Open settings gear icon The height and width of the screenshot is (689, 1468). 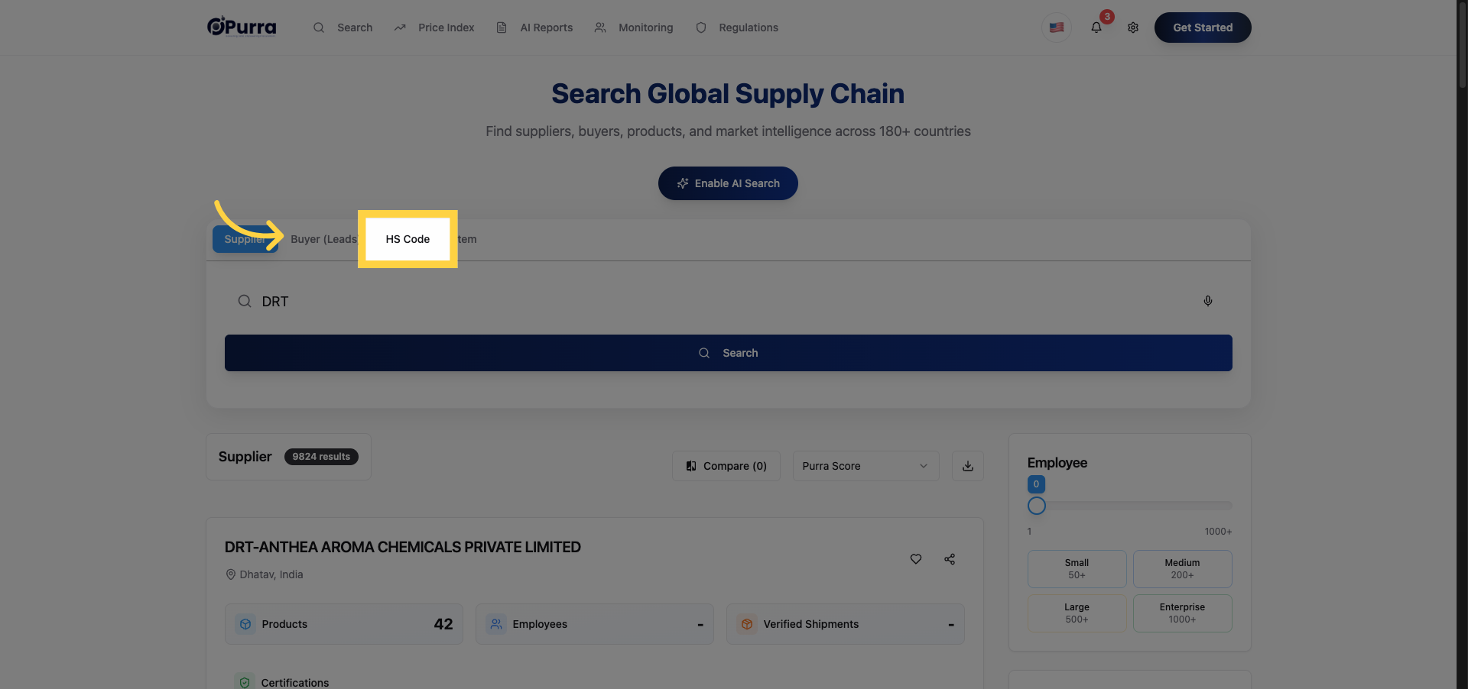1133,27
